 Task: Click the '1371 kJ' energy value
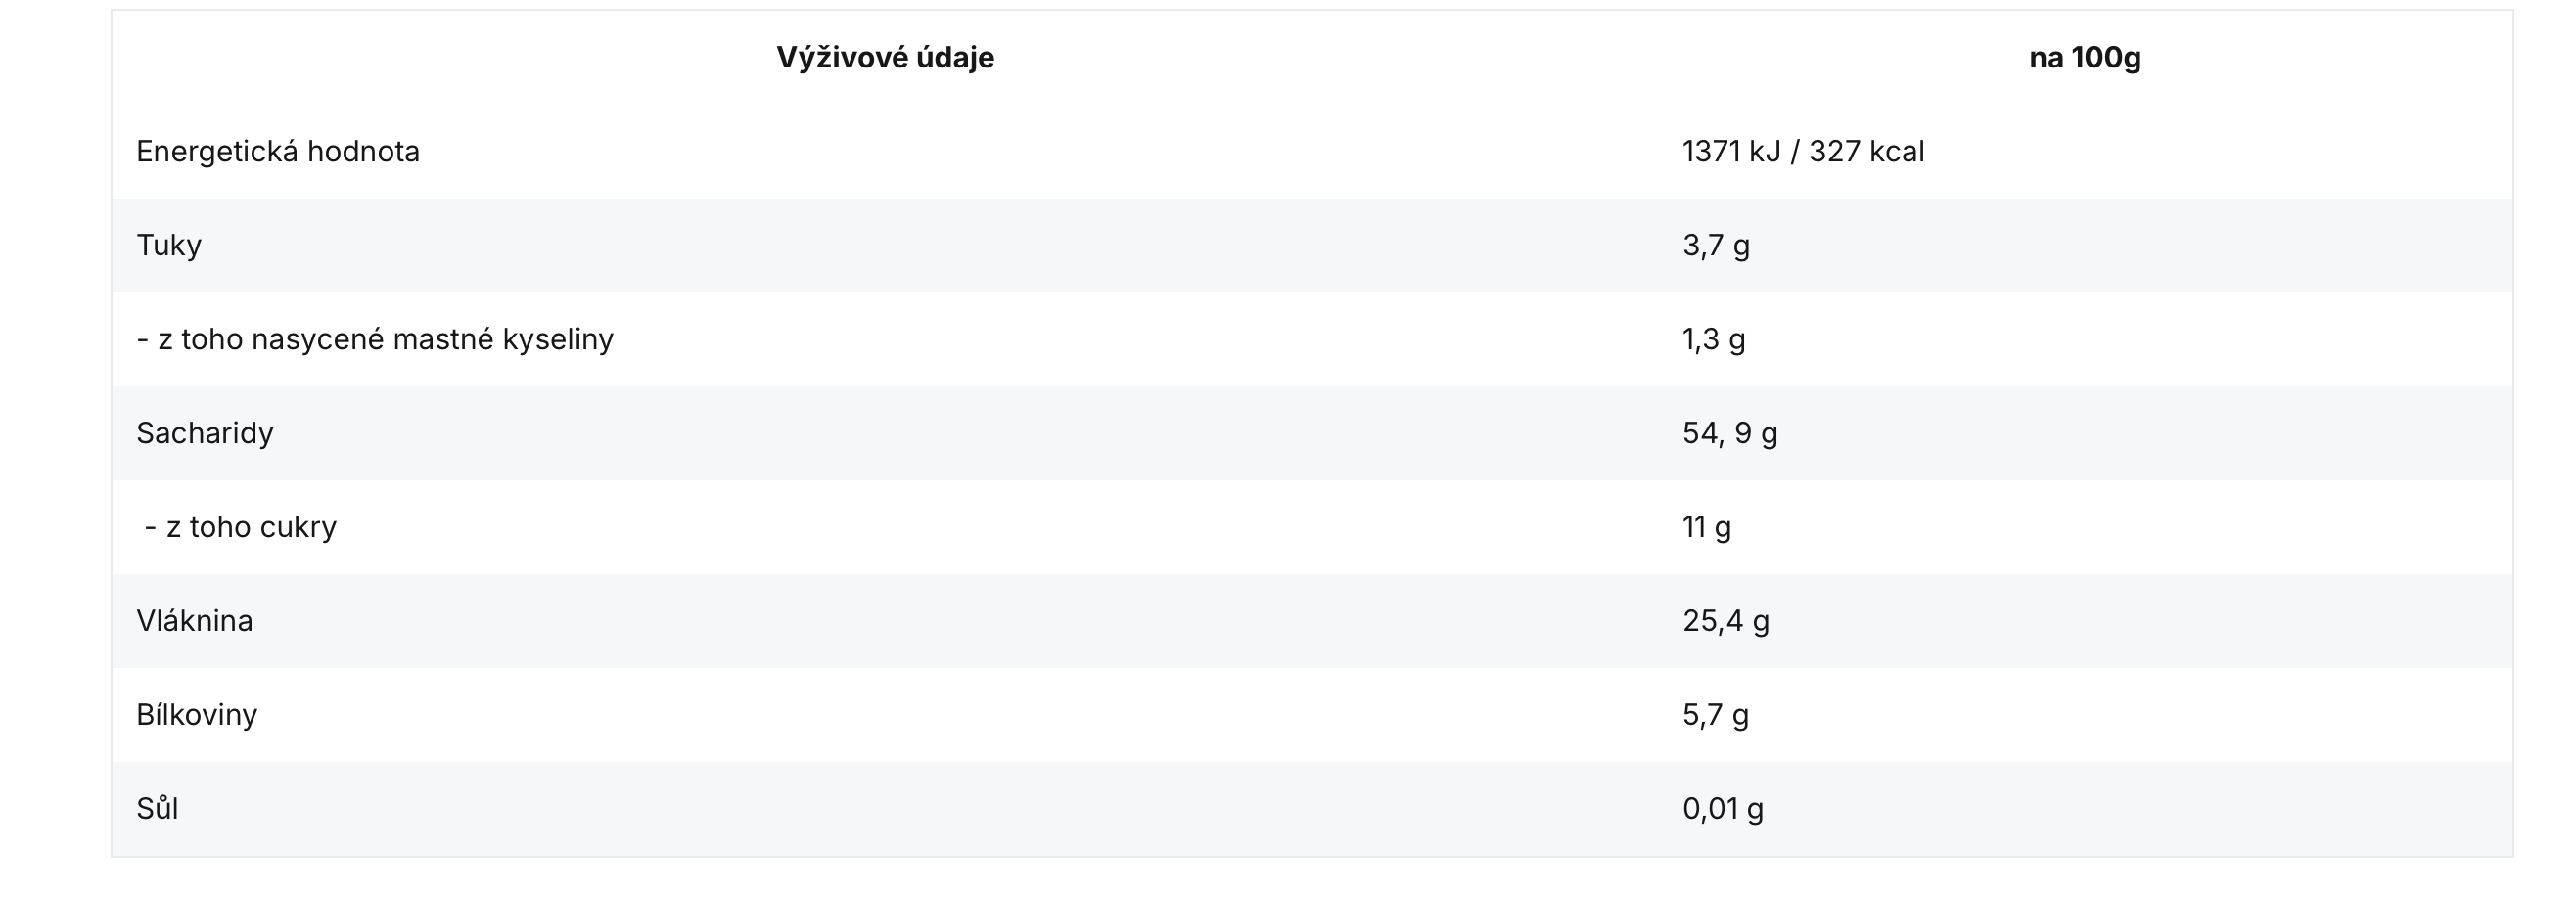click(1729, 152)
